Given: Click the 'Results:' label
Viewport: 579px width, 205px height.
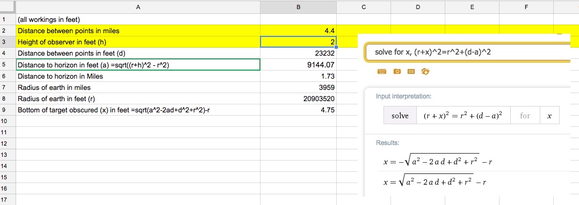Looking at the screenshot, I should point(387,143).
